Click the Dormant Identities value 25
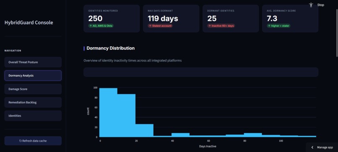This screenshot has width=338, height=152. tap(212, 18)
